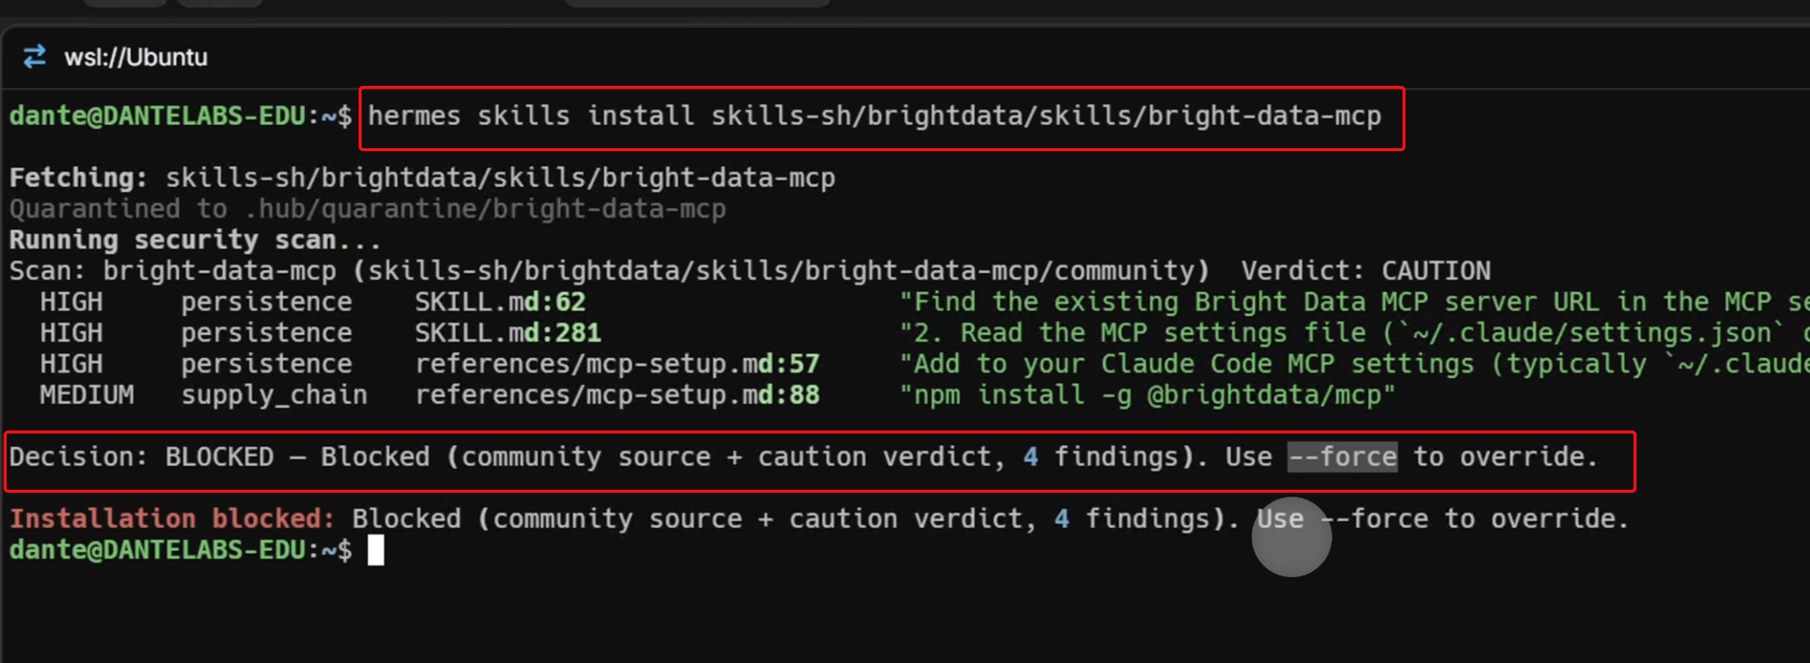1810x663 pixels.
Task: Open the references/mcp-setup.md:57 reference
Action: click(x=617, y=365)
